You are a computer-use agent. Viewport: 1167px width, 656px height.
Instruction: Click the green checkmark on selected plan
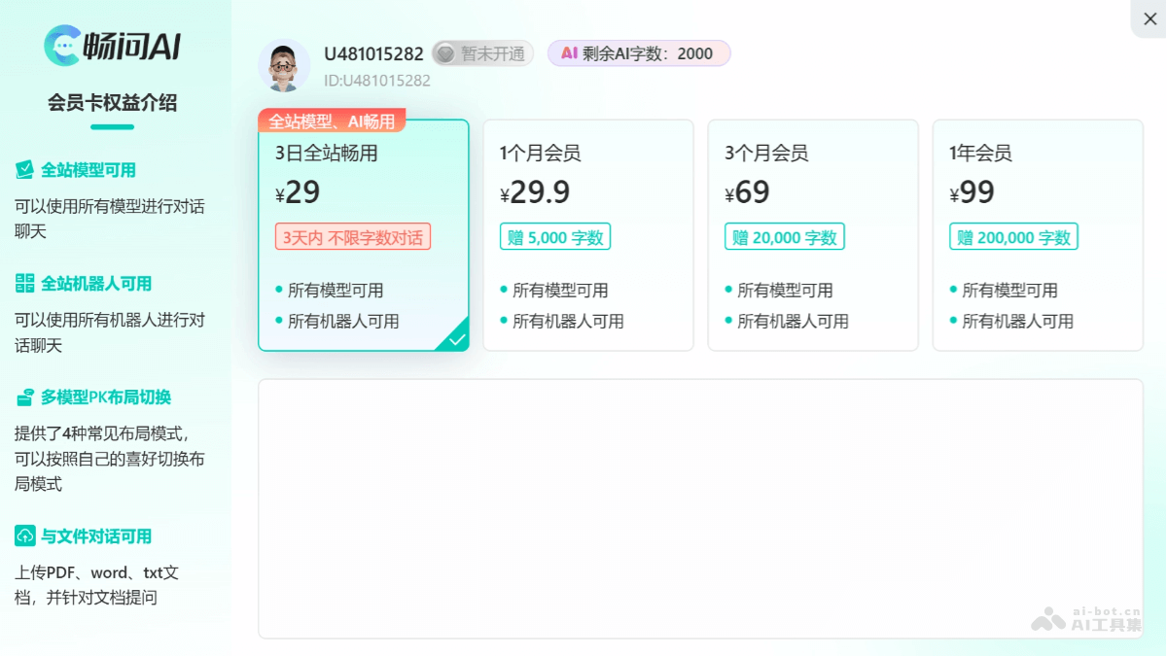coord(457,340)
